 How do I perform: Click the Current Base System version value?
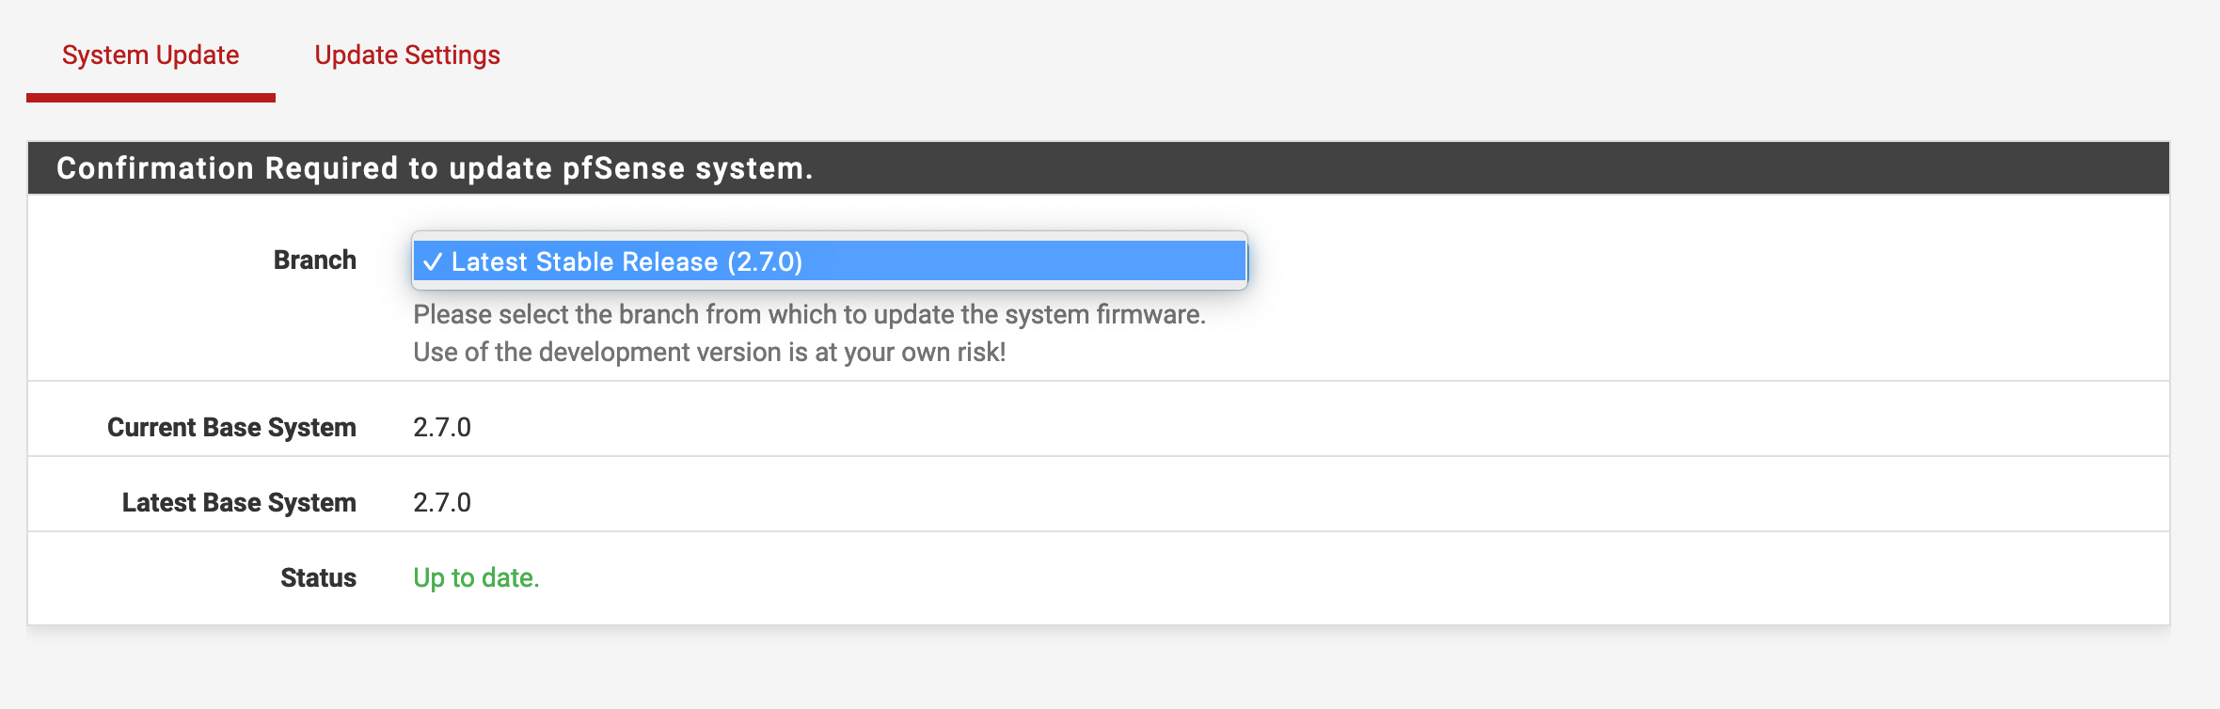click(442, 427)
